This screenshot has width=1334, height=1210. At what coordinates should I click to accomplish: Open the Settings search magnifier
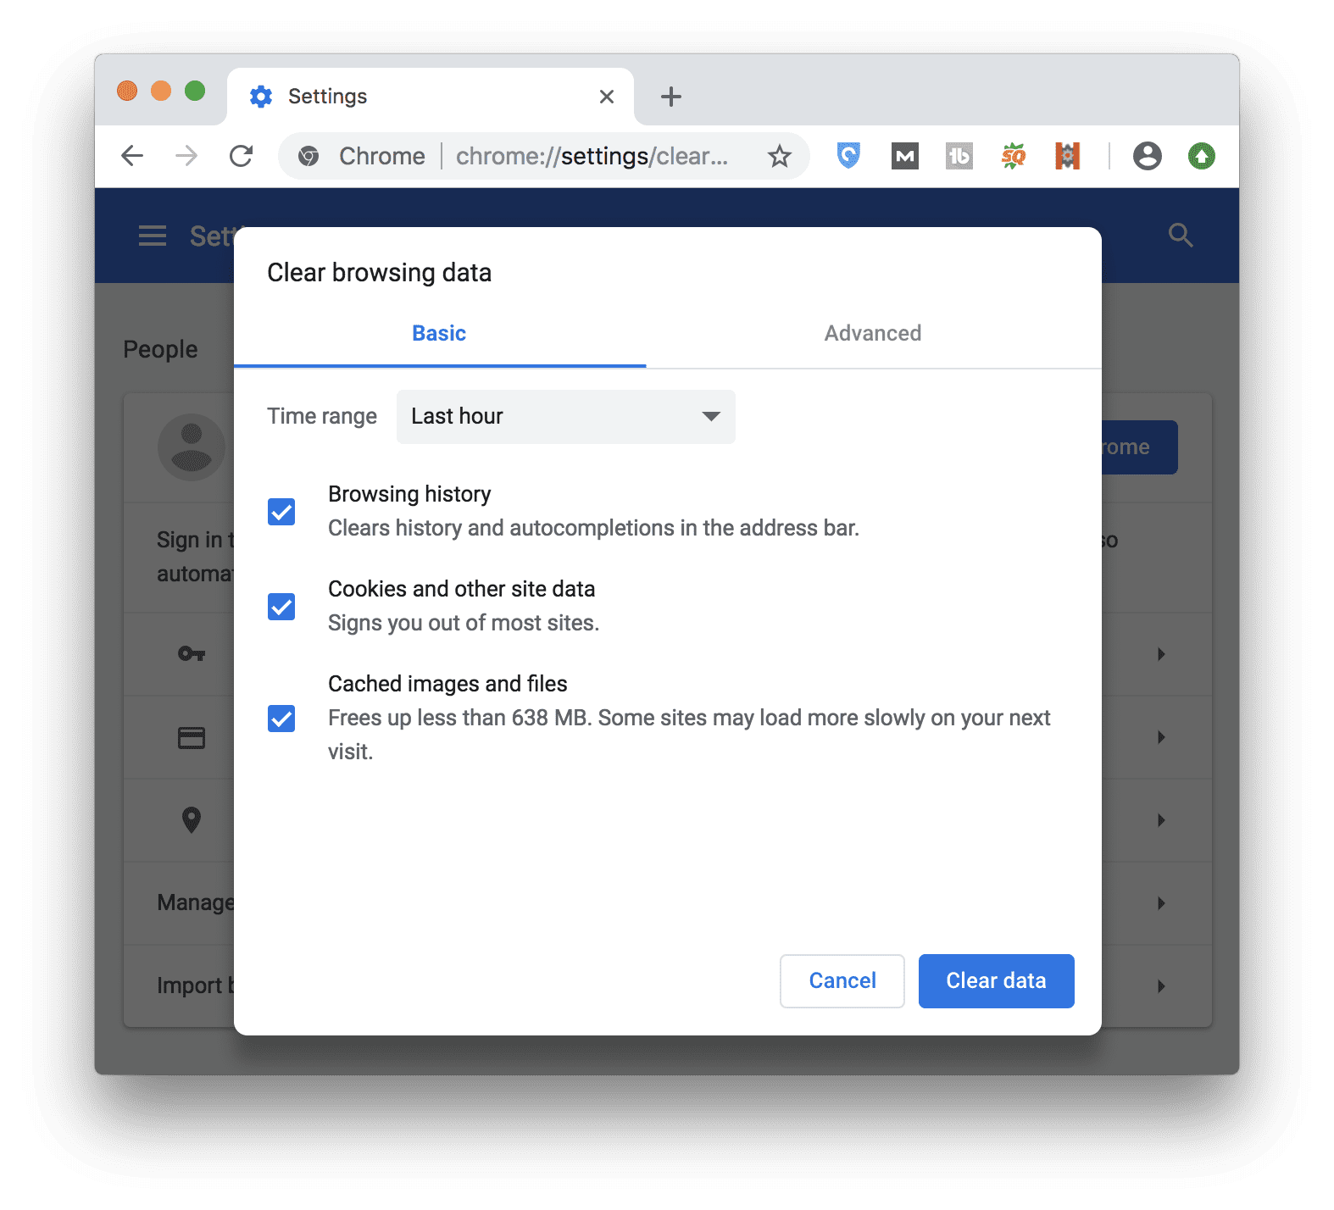(x=1180, y=236)
